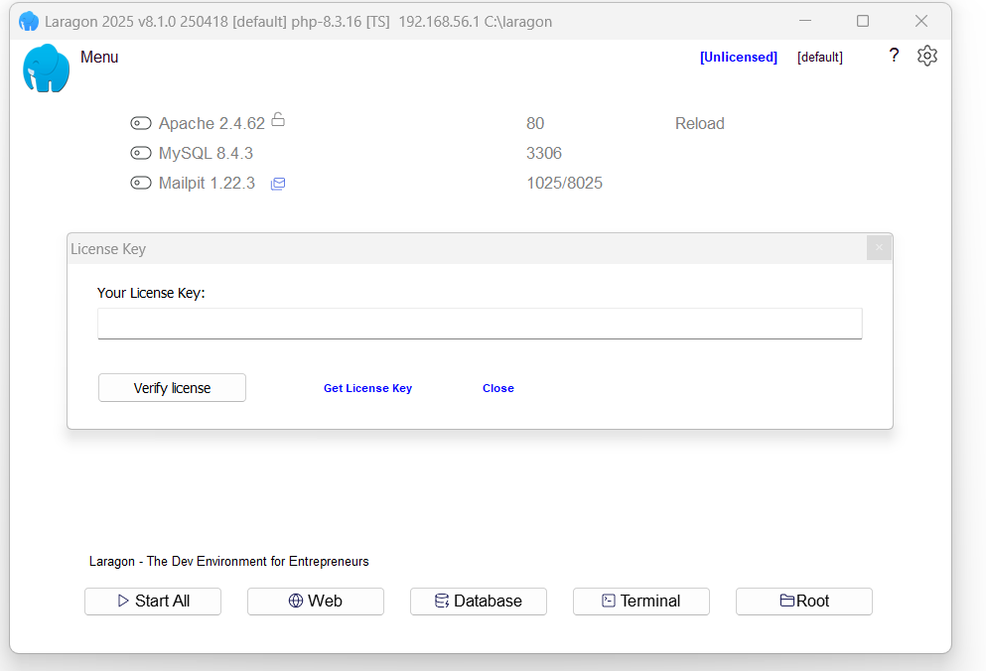
Task: Click MySQL port 3306
Action: pos(544,153)
